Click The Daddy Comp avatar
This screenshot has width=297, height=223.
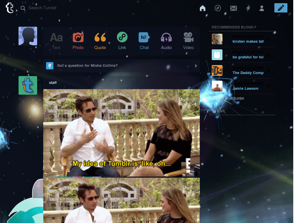(x=217, y=71)
